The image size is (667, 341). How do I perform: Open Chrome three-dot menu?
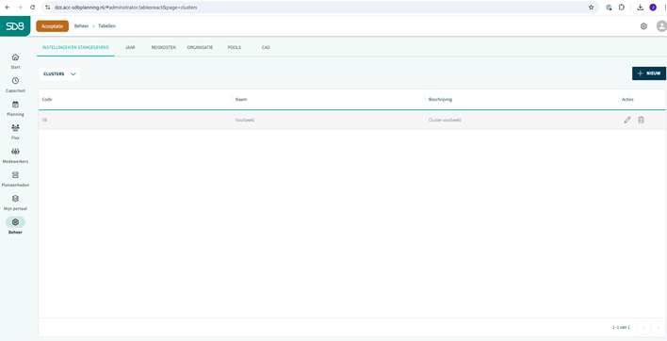point(664,8)
